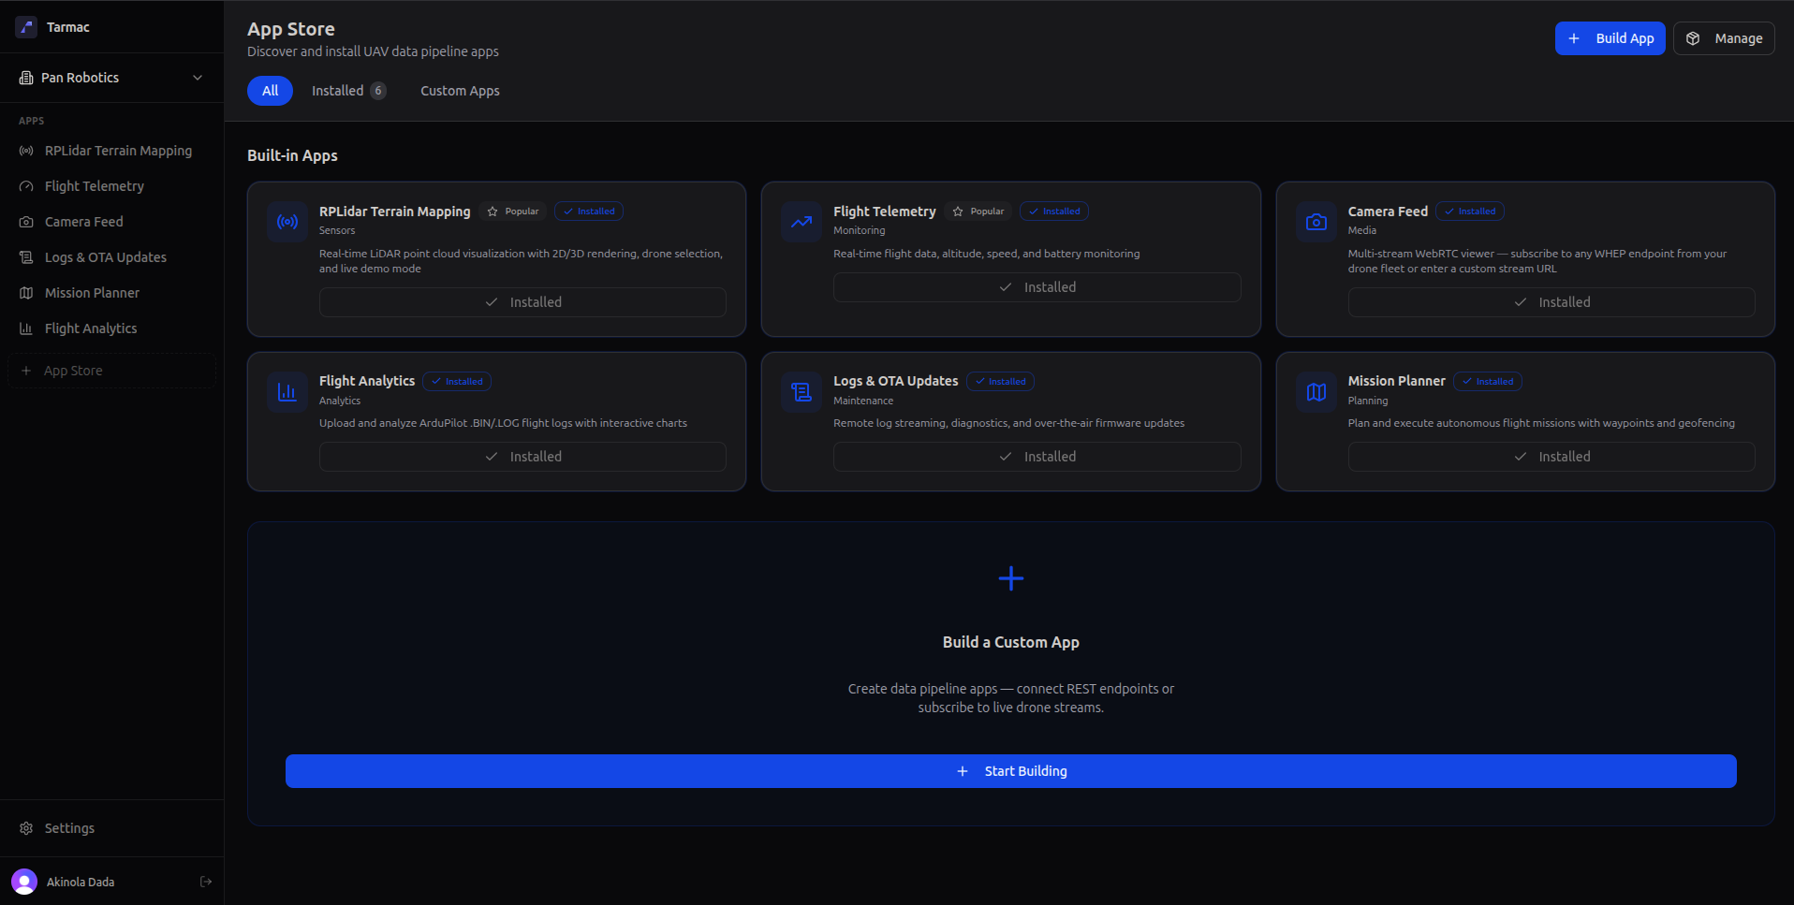The image size is (1794, 905).
Task: Open RPLidar Terrain Mapping from sidebar
Action: (x=111, y=151)
